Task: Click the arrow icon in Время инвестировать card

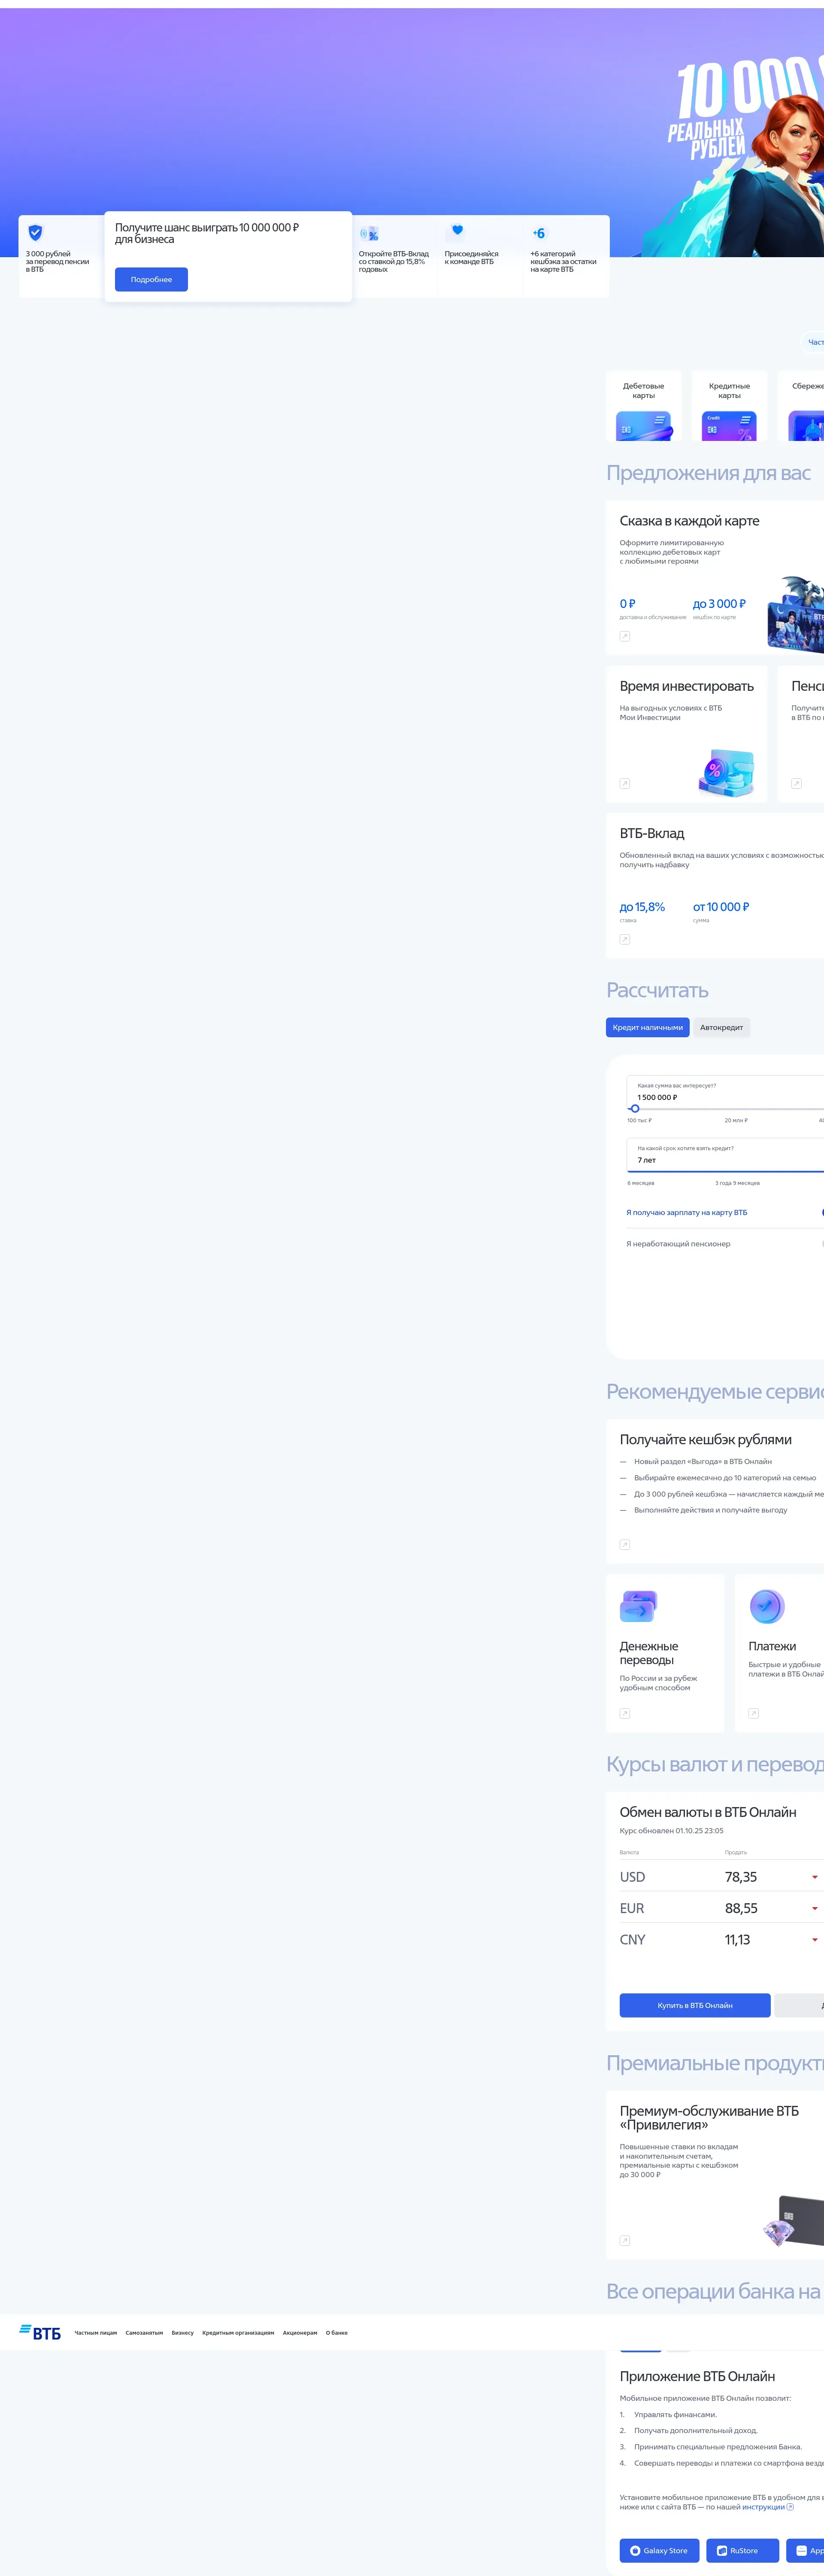Action: click(x=625, y=783)
